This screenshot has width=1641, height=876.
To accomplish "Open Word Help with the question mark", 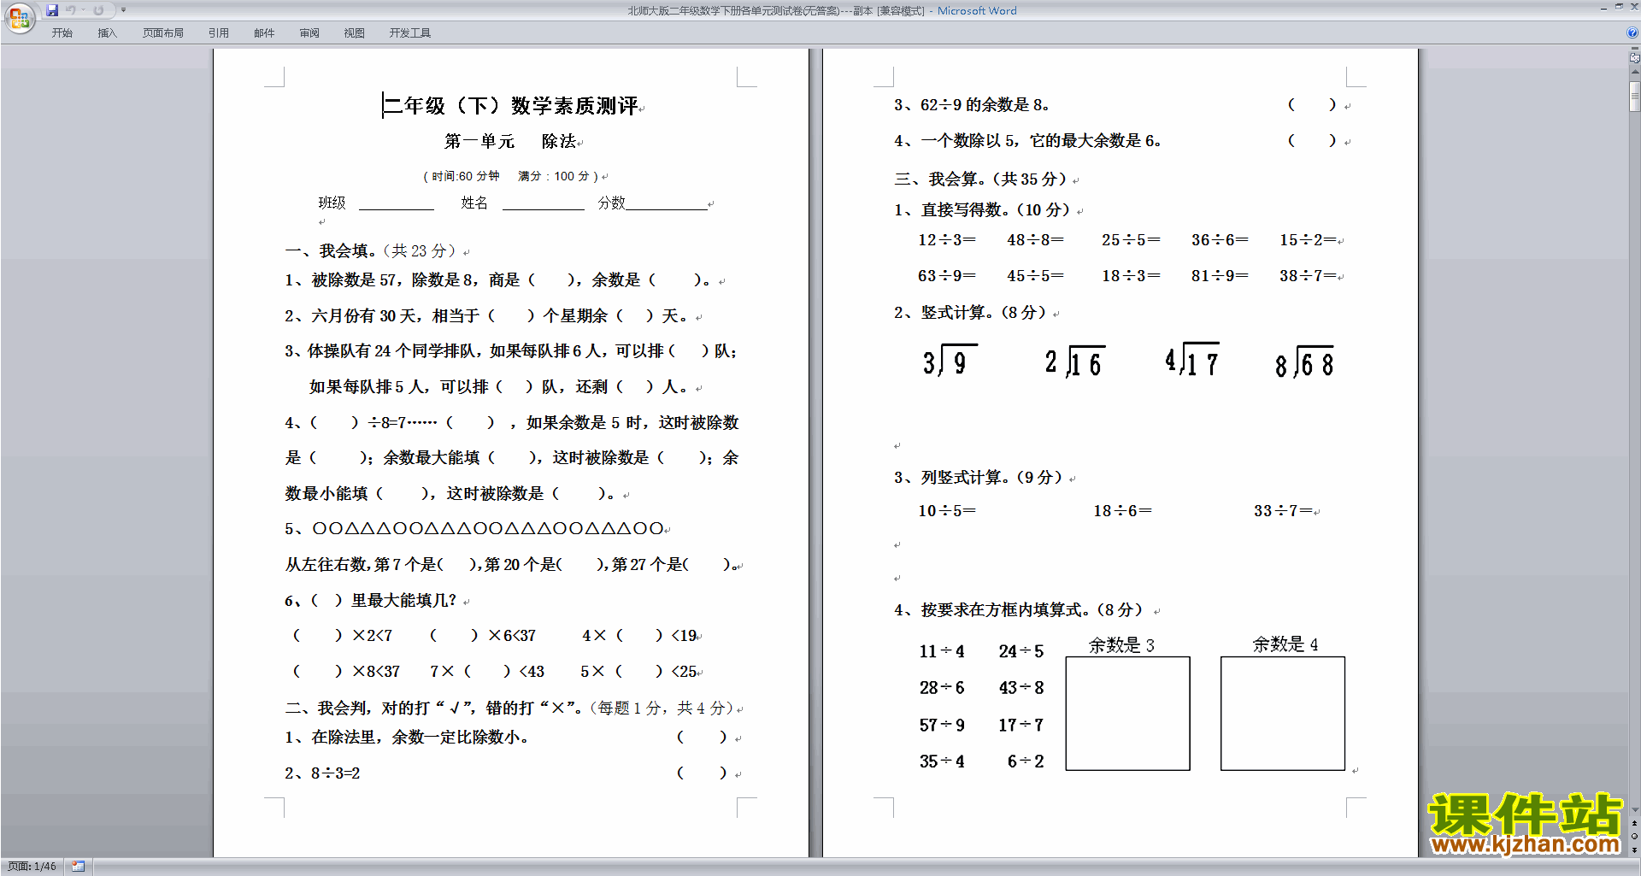I will [x=1632, y=32].
